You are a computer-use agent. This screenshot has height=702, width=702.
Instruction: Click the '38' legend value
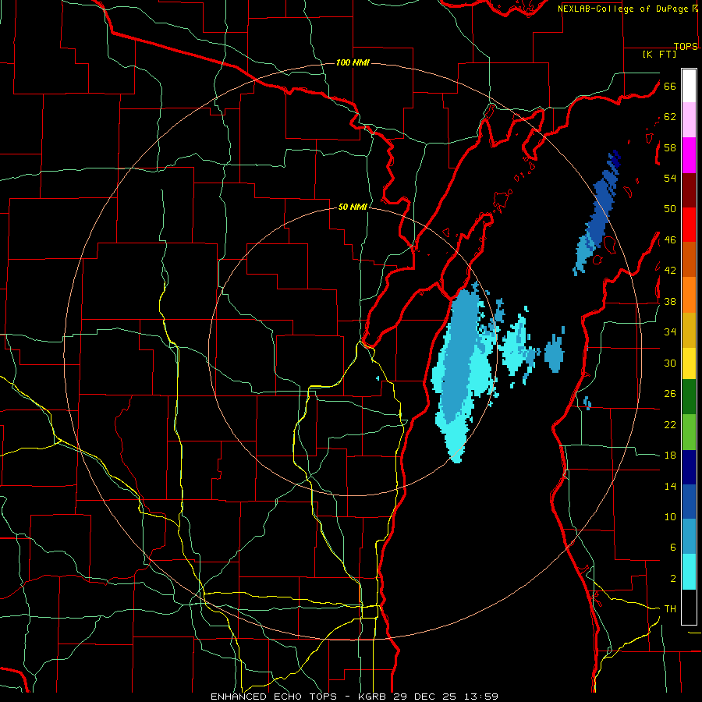click(x=670, y=302)
